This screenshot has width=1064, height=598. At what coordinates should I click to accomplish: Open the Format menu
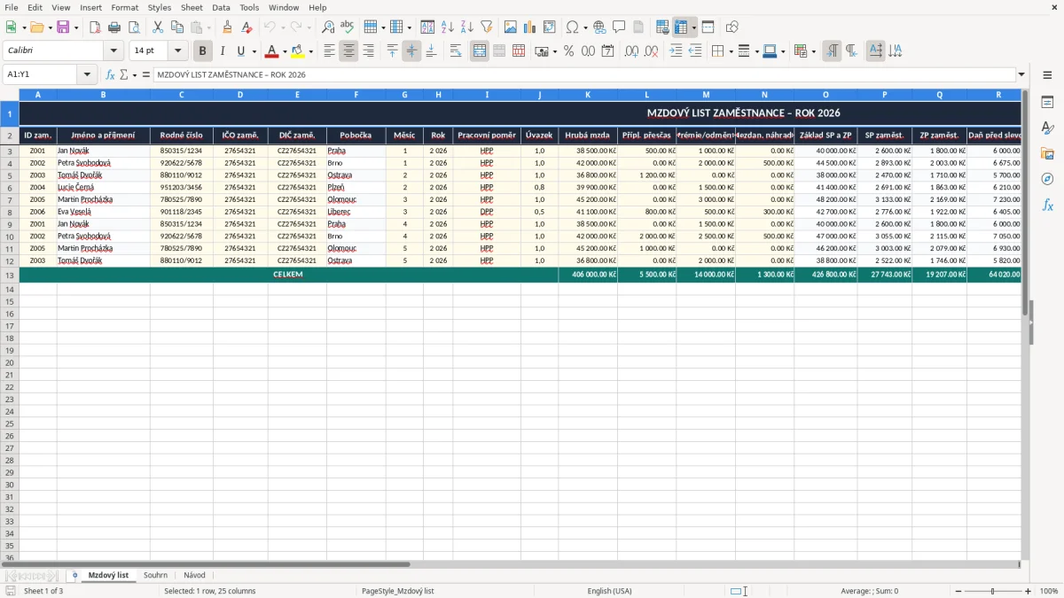[x=124, y=7]
